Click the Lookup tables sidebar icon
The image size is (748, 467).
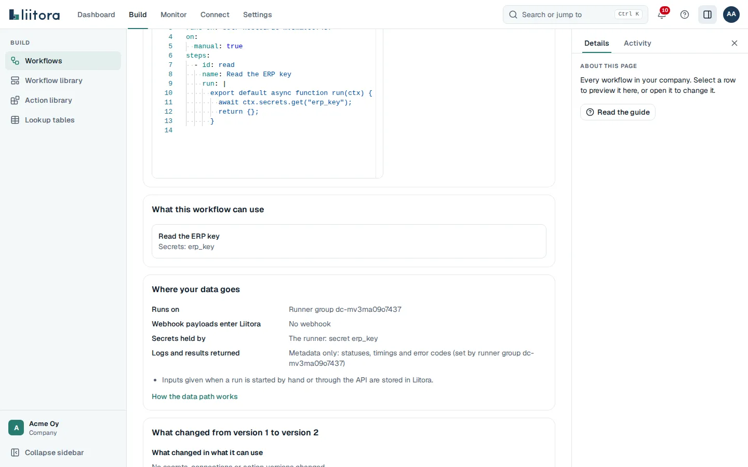point(15,120)
